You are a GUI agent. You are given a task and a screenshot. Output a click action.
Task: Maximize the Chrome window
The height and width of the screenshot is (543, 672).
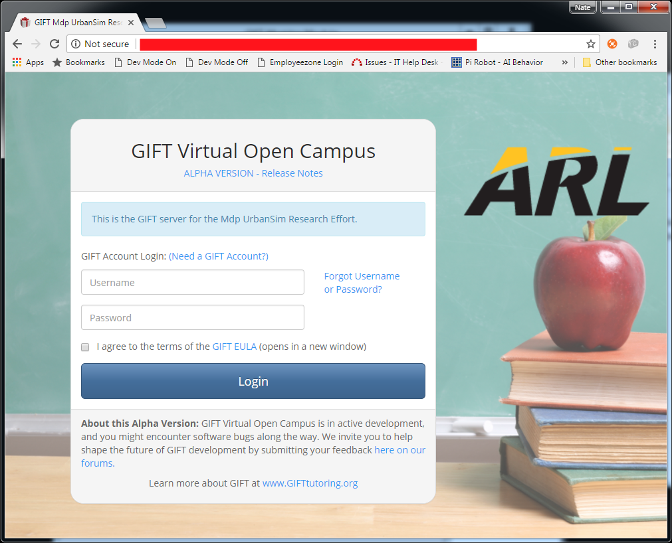pos(629,7)
